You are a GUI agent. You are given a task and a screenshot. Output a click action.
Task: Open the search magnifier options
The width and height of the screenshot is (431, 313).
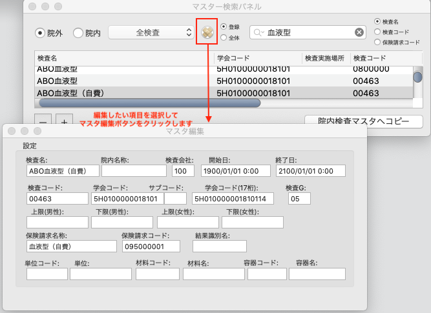pyautogui.click(x=258, y=33)
